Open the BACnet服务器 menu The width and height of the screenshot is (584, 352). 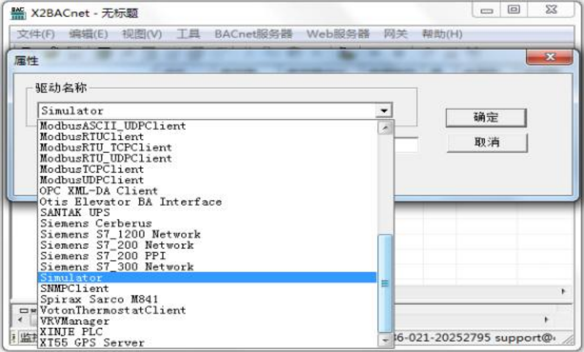253,34
